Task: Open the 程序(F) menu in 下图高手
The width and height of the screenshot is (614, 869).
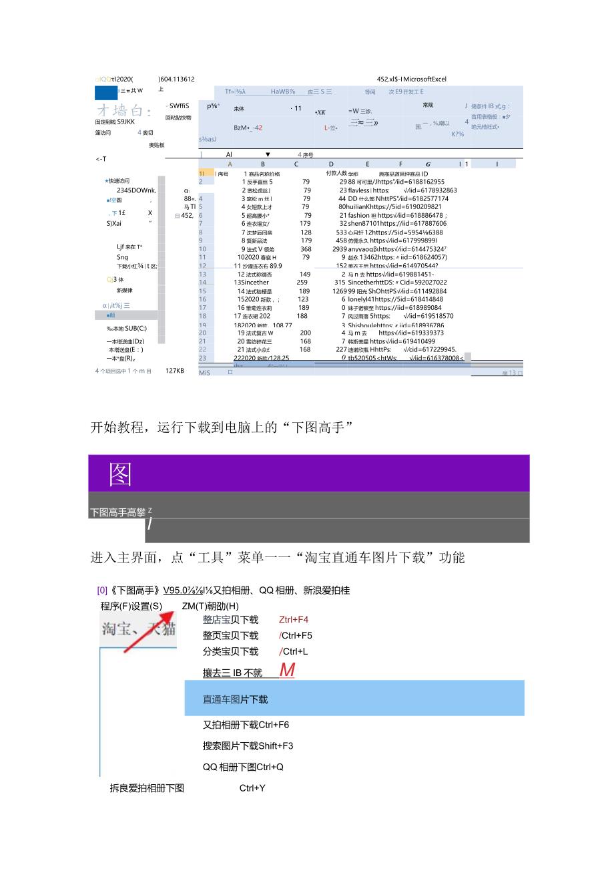Action: tap(113, 607)
